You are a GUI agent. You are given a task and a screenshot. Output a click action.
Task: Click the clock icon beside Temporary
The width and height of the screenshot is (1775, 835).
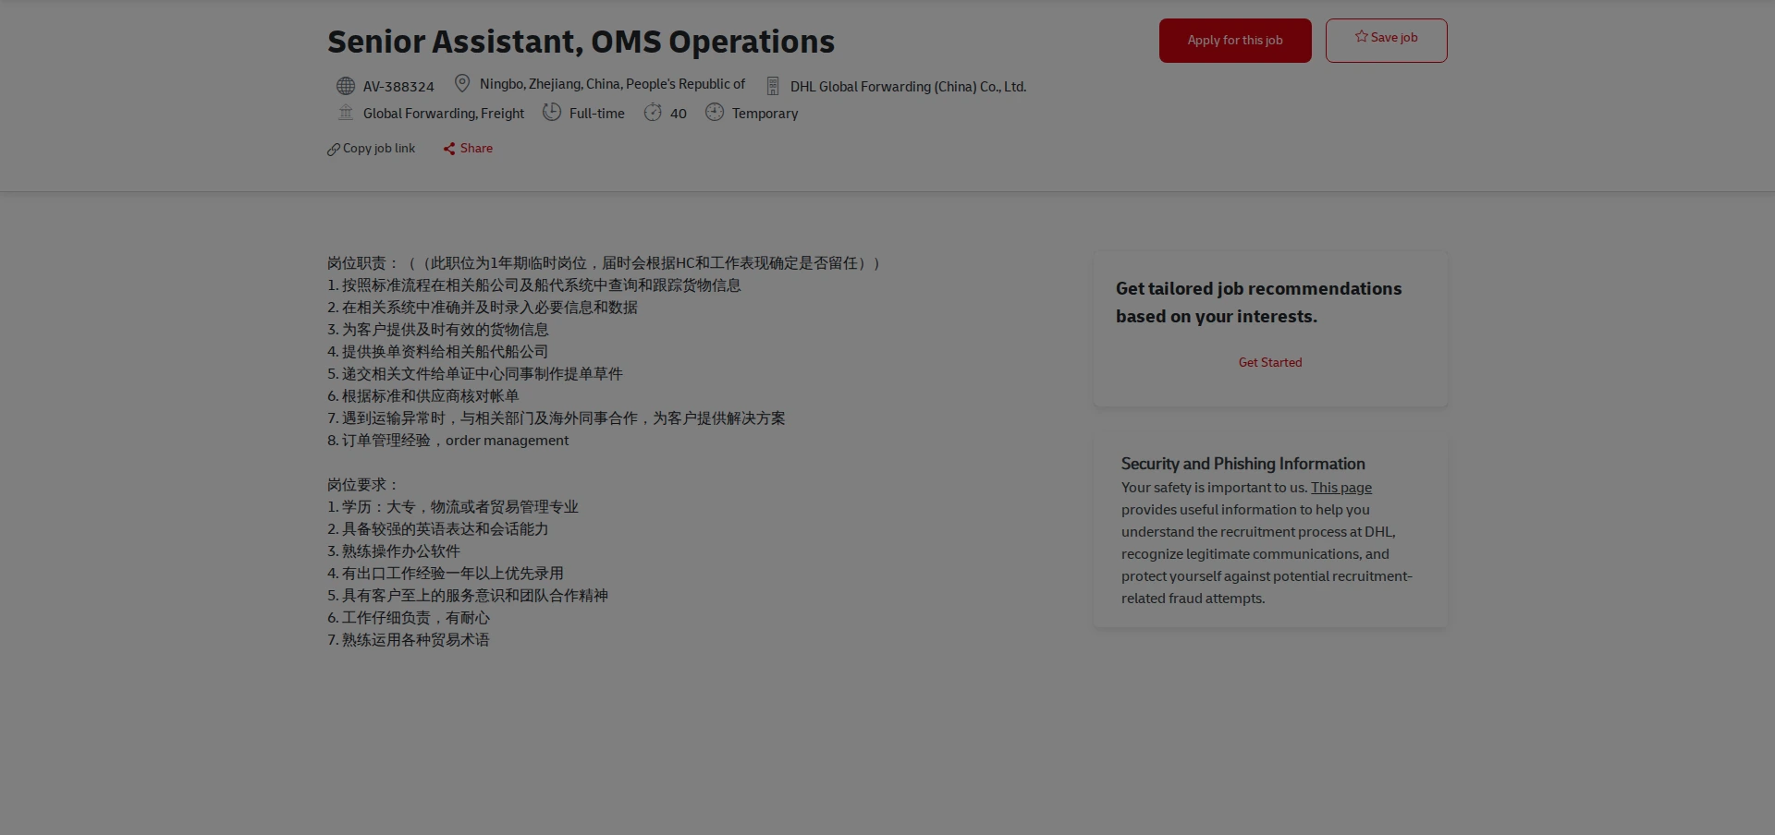(x=715, y=113)
